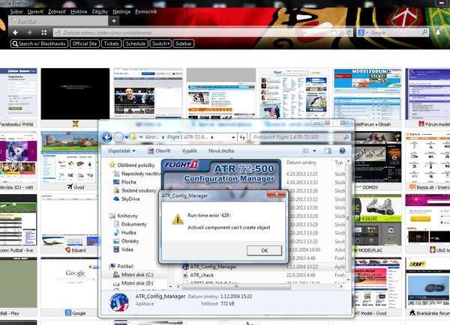Open the MODELPLAC thumbnail tile
Screen dimensions: 450x325
point(378,224)
